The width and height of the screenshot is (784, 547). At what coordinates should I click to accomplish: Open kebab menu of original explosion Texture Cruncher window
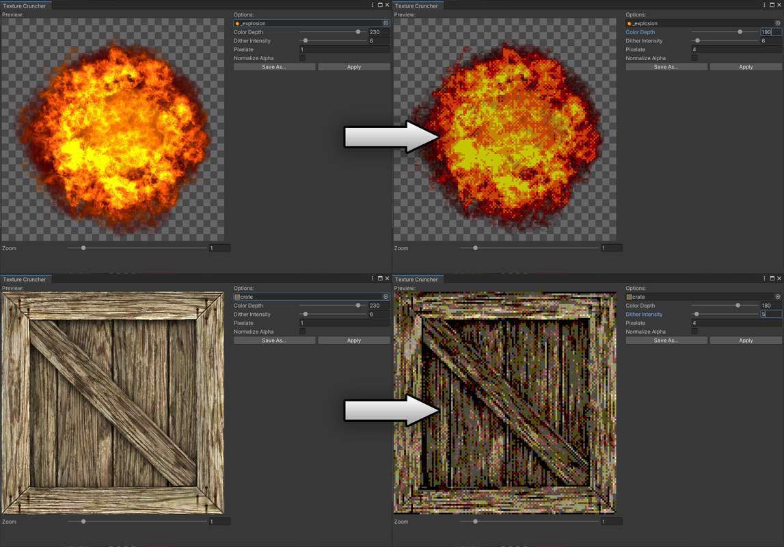[372, 5]
